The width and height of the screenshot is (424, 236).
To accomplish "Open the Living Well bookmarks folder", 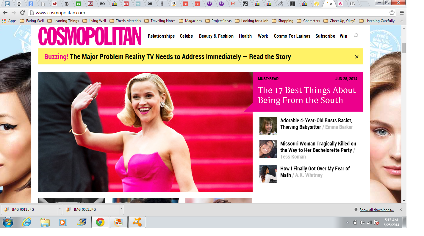I will pos(94,21).
